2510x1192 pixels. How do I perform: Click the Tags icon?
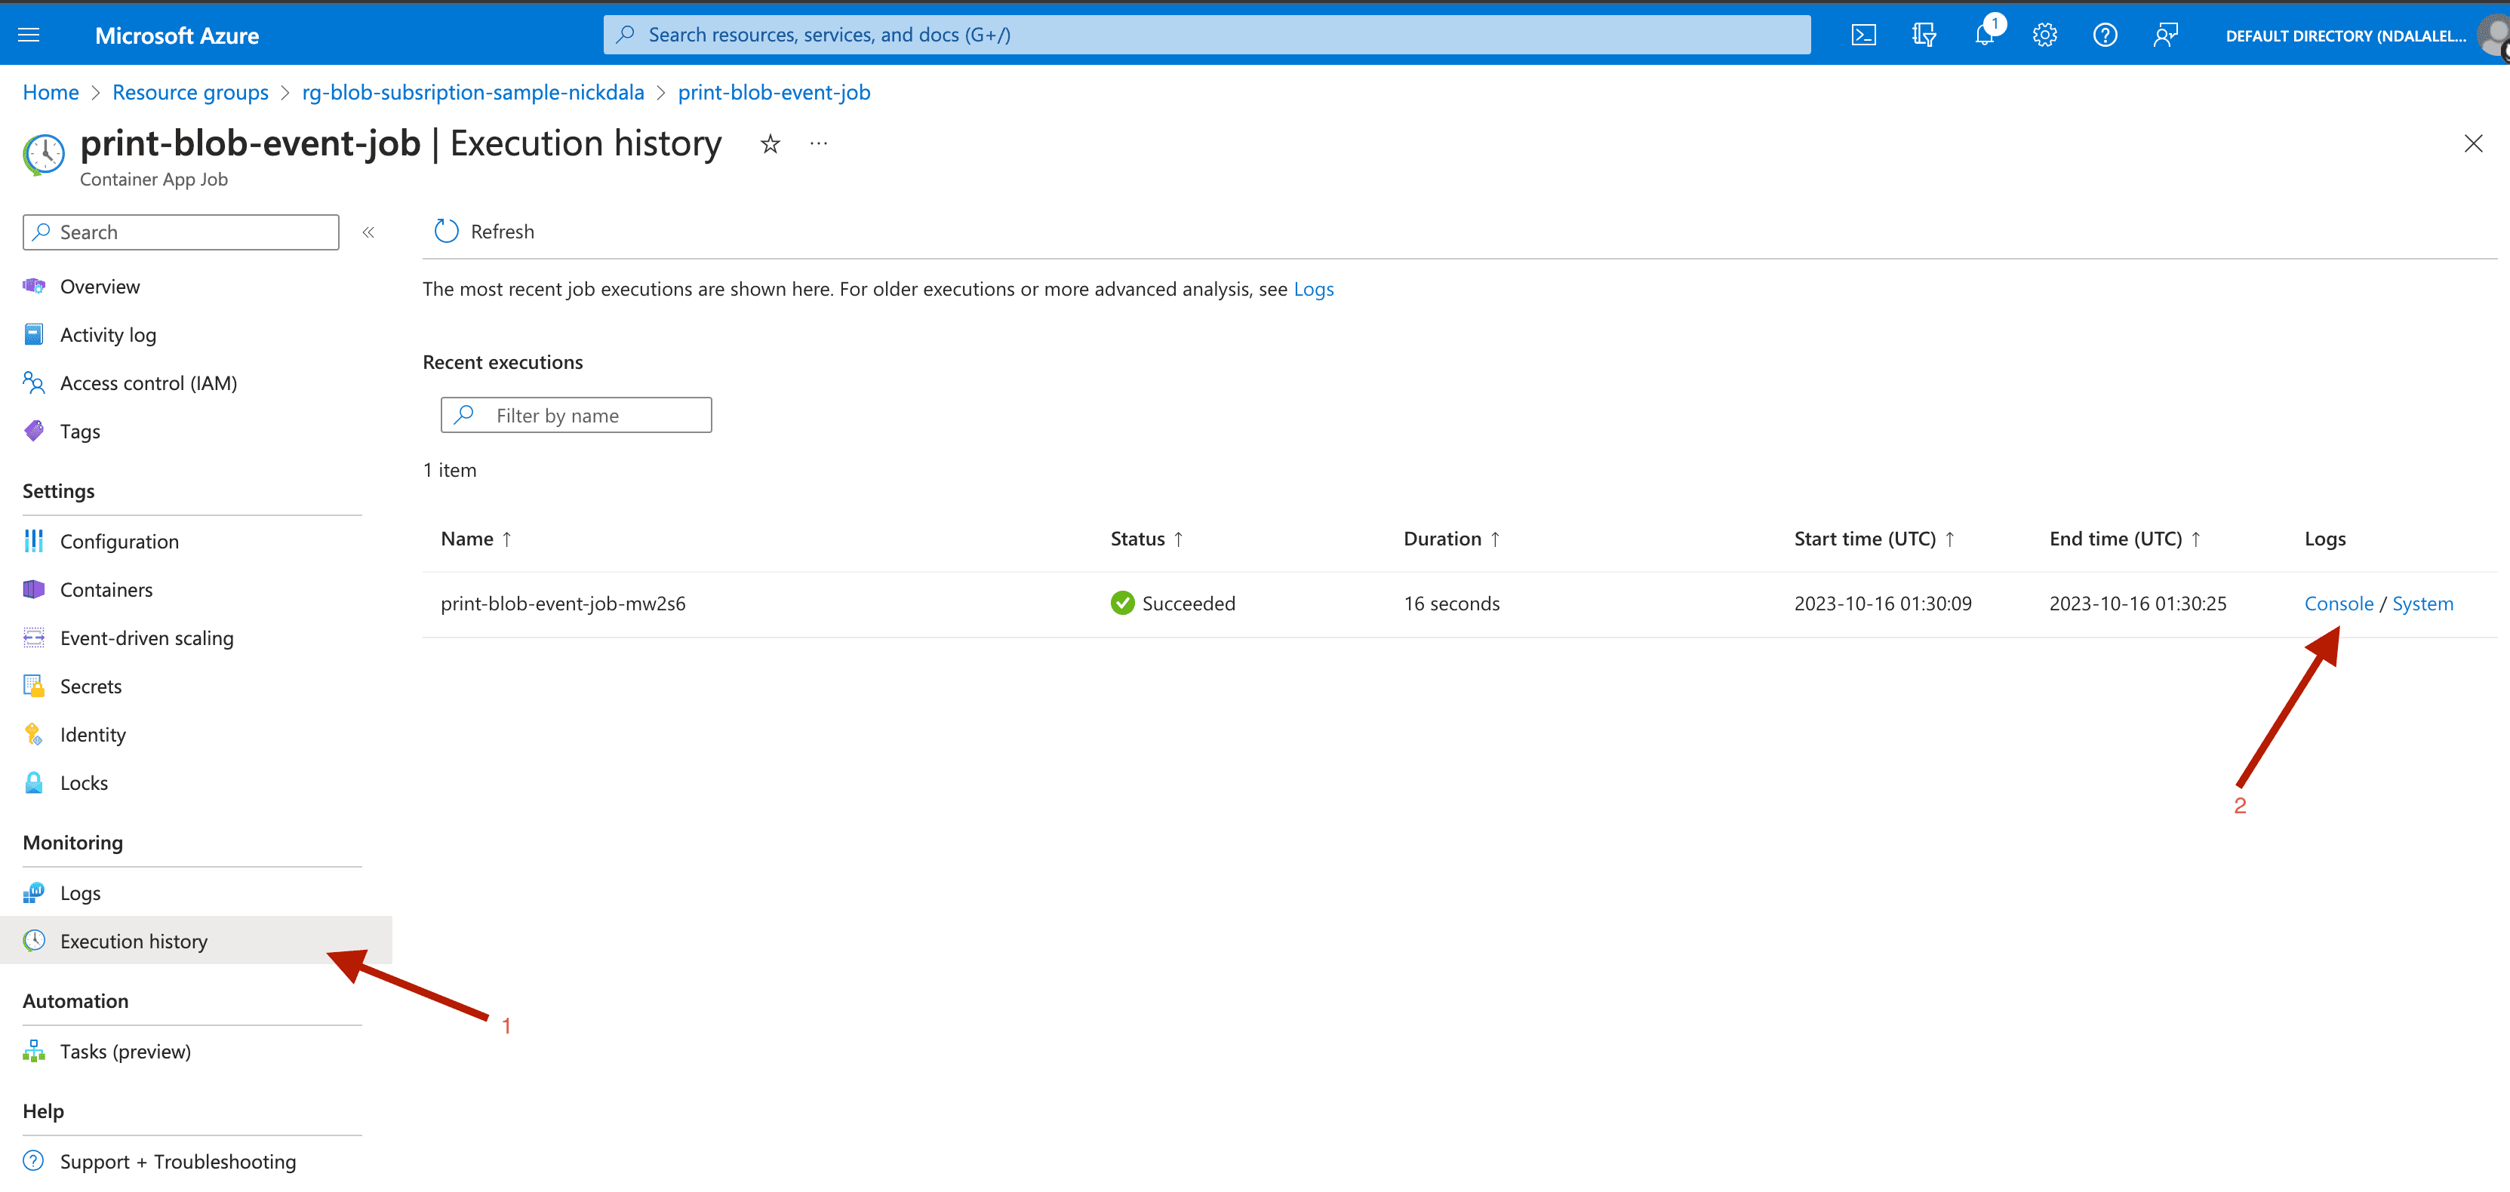point(34,431)
